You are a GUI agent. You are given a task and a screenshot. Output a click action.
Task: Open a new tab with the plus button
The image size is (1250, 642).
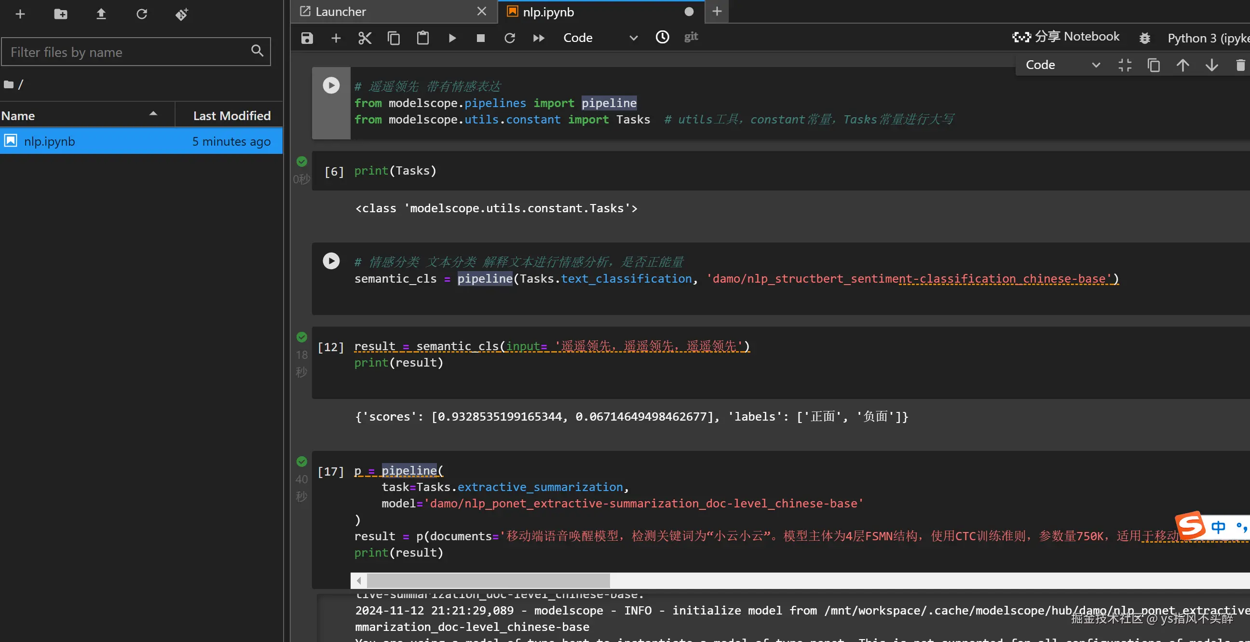coord(716,12)
